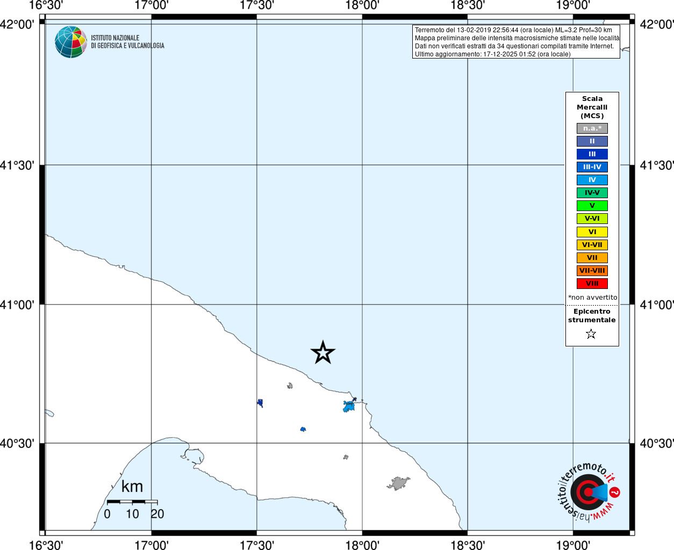Click the bottom axis label 16°30'
This screenshot has width=674, height=550.
46,545
